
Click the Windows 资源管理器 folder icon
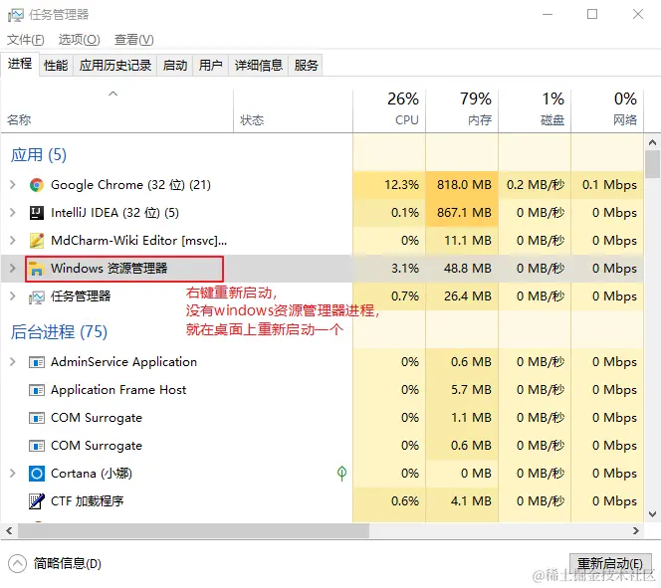click(x=37, y=269)
